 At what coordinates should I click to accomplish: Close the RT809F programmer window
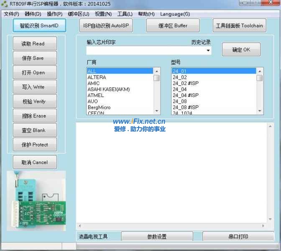pyautogui.click(x=271, y=3)
